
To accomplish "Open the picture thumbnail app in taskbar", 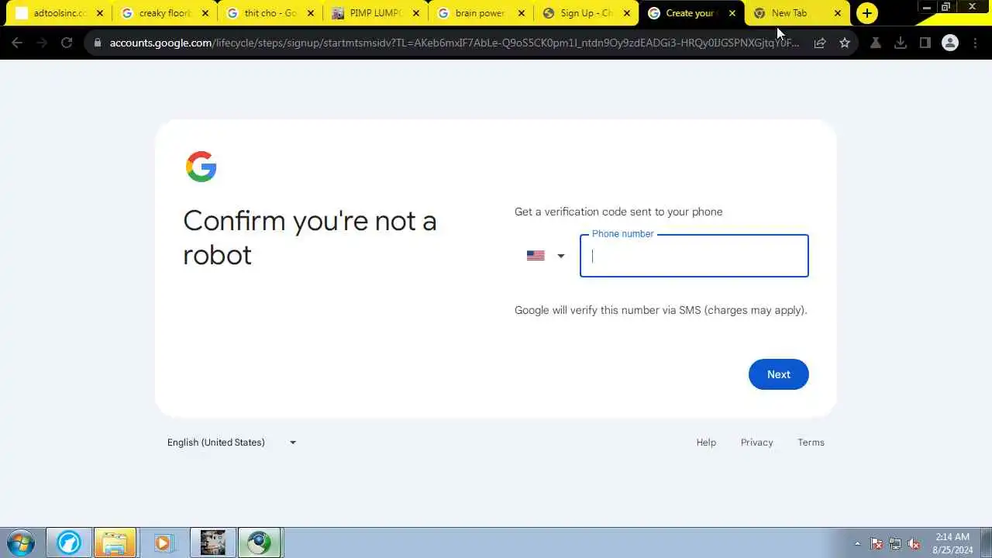I will [212, 542].
